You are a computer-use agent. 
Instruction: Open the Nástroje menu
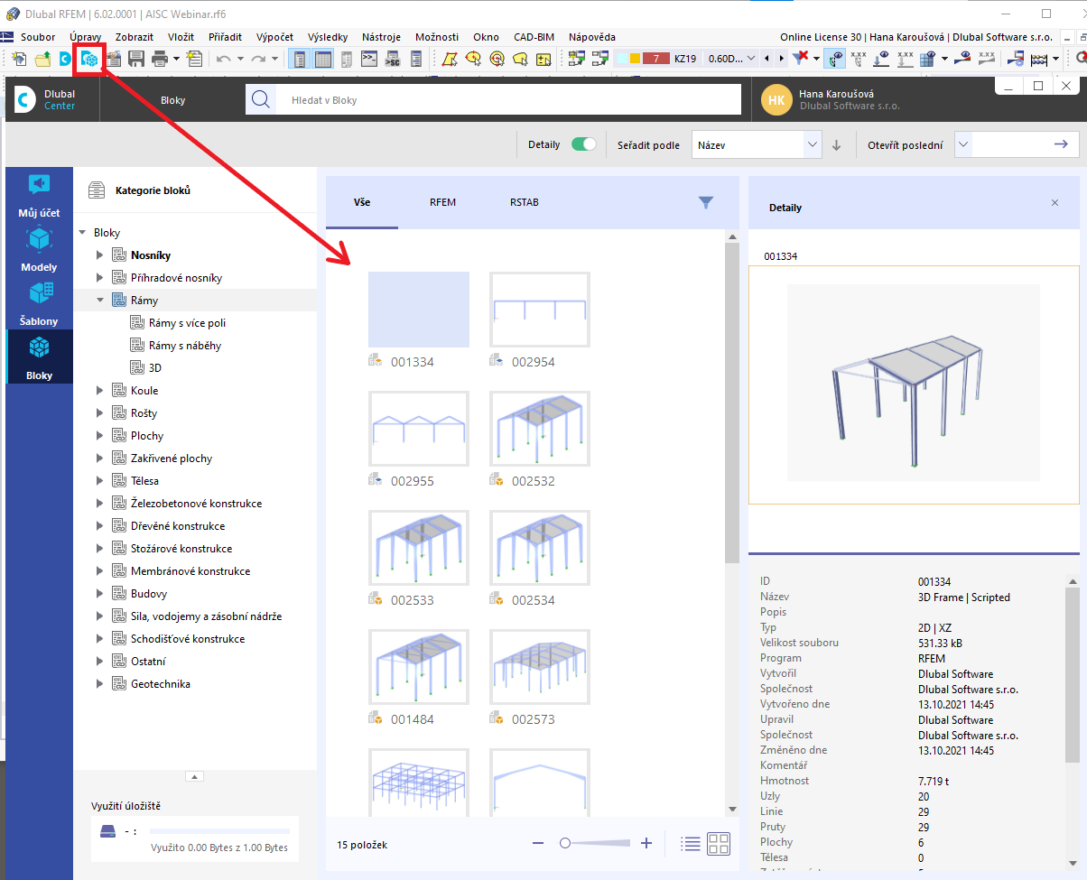pyautogui.click(x=381, y=37)
